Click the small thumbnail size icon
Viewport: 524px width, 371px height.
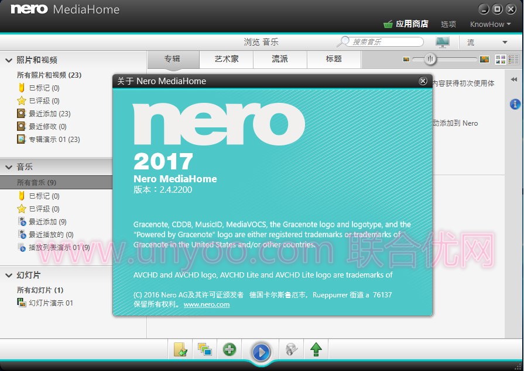coord(406,60)
